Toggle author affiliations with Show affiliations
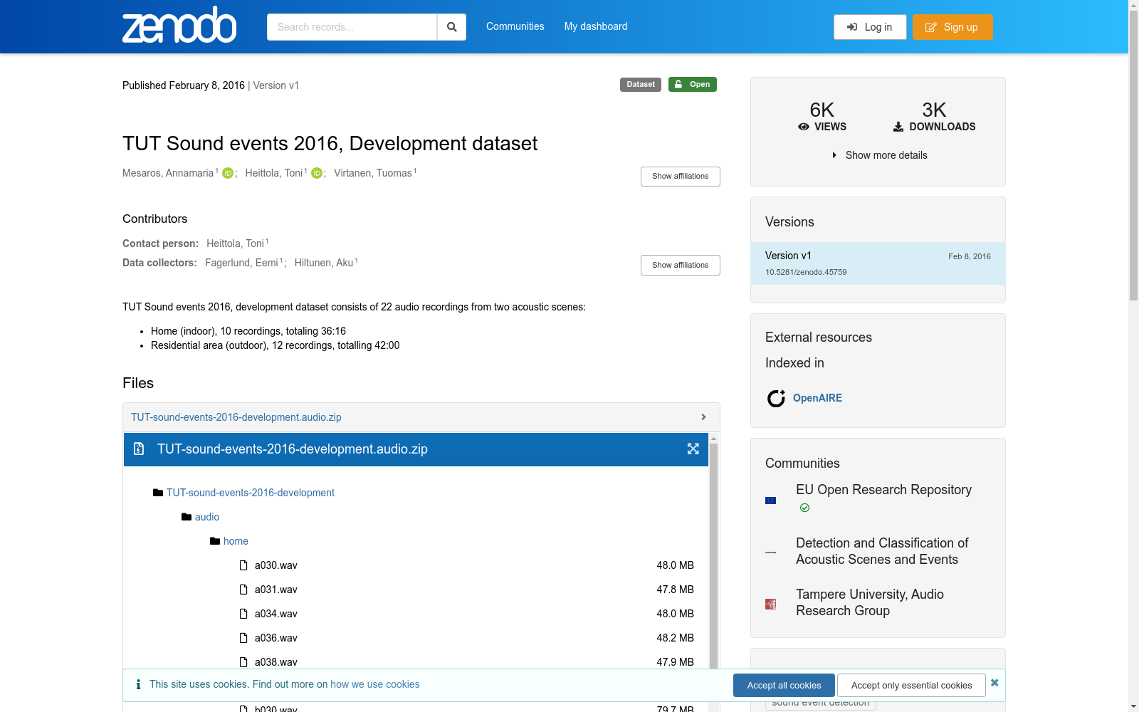1139x712 pixels. [x=680, y=176]
